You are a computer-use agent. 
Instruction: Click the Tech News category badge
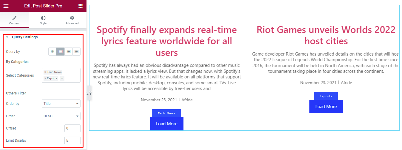[167, 113]
